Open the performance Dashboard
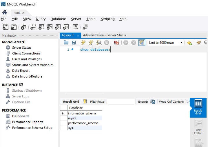 click(20, 116)
